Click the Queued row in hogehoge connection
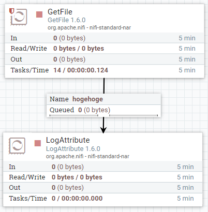This screenshot has height=212, width=208. 103,110
